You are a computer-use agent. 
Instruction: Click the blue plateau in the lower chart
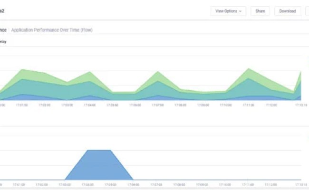[99, 165]
